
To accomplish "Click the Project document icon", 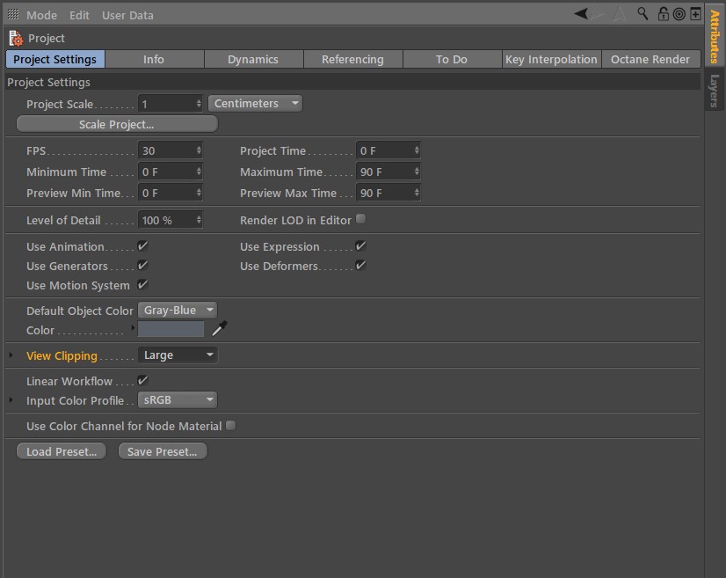I will click(16, 38).
